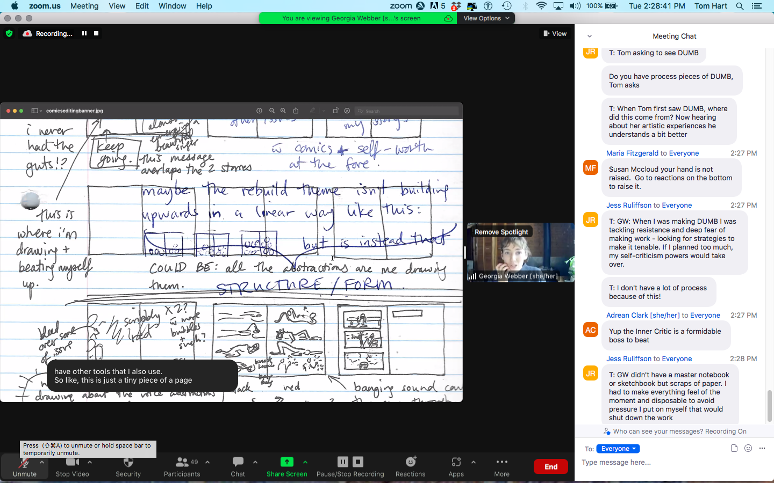The image size is (774, 483).
Task: Open the sound volume menu bar icon
Action: tap(575, 6)
